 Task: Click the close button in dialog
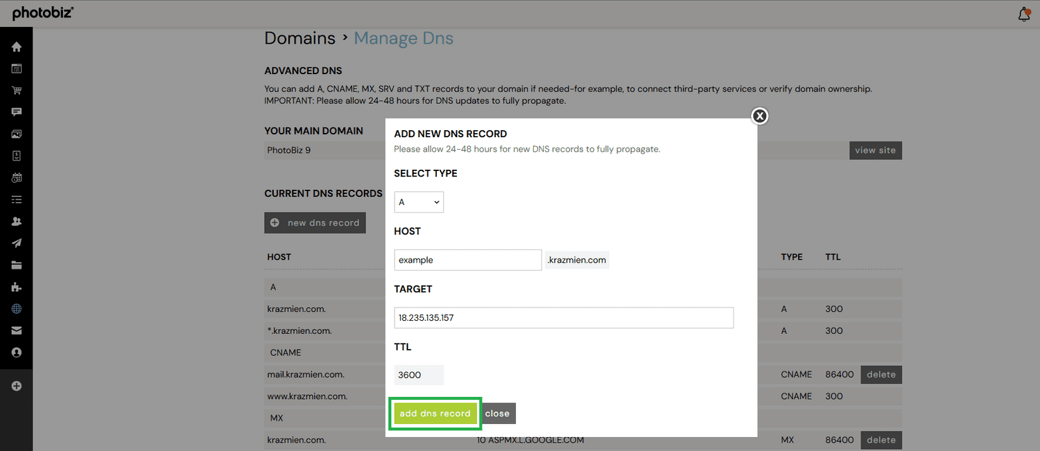click(x=497, y=414)
